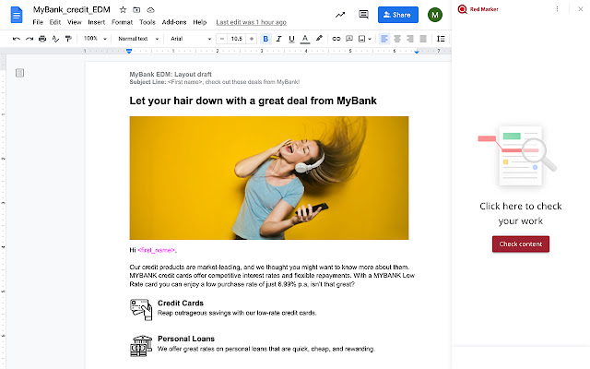Open the Normal text style dropdown

coord(138,39)
